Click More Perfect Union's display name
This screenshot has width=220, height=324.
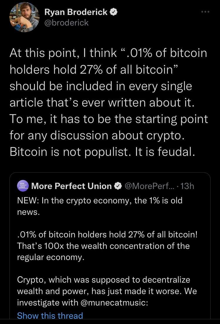pyautogui.click(x=72, y=185)
